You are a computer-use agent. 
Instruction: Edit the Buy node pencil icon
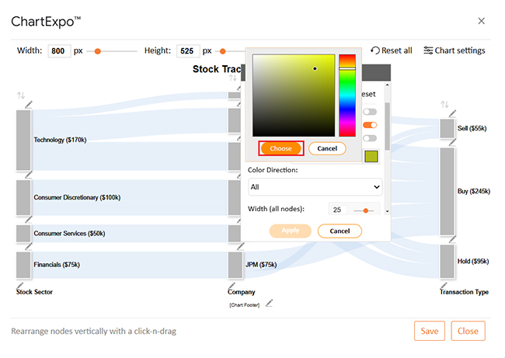pos(452,142)
